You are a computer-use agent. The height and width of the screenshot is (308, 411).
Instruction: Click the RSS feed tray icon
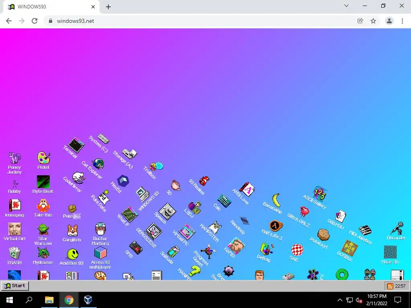pos(390,286)
